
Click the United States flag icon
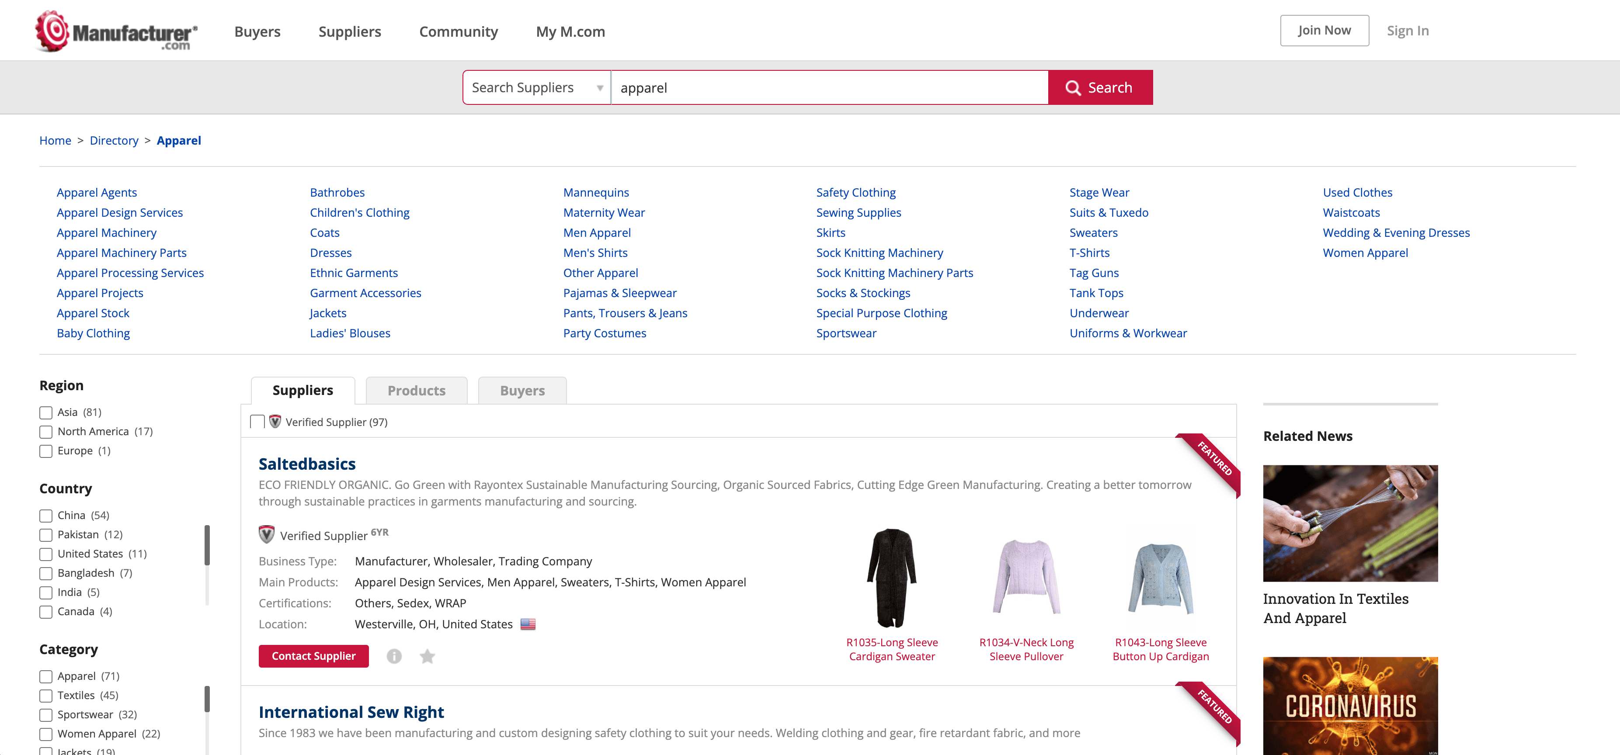(528, 624)
